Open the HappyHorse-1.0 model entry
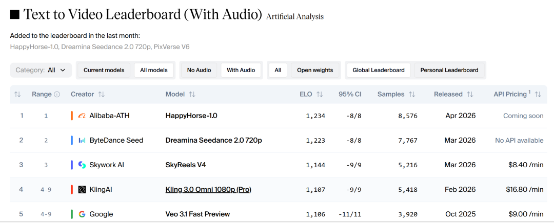Screen dimensions: 554x223 click(x=191, y=116)
